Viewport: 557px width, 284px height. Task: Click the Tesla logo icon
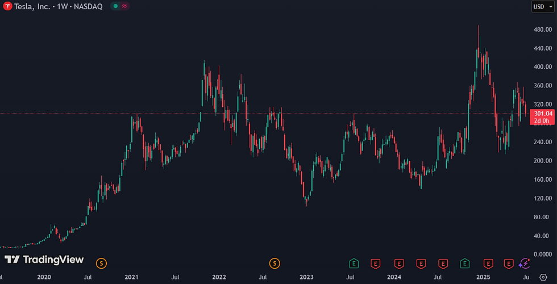pyautogui.click(x=8, y=6)
